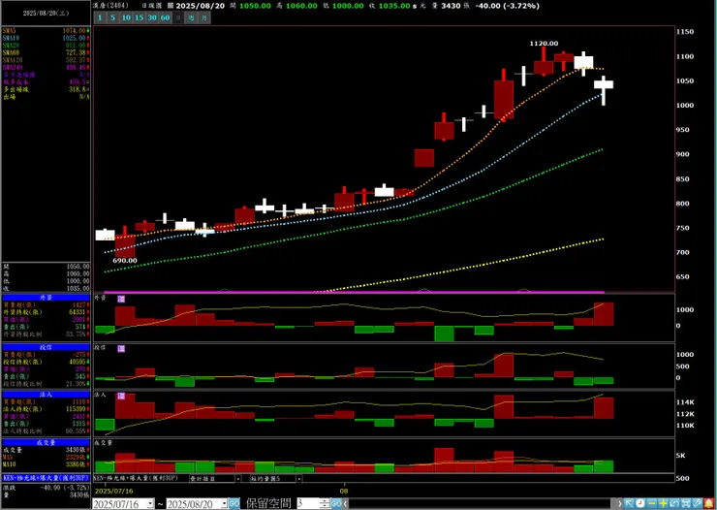Click the curved-arrow undo icon in bottom toolbar

point(674,503)
